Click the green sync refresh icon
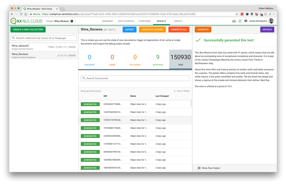The image size is (286, 185). click(240, 21)
